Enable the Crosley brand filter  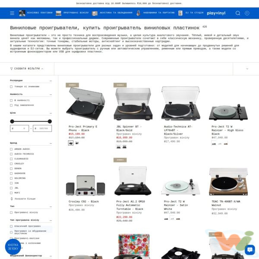(11, 164)
